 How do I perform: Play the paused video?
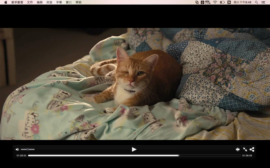134,149
